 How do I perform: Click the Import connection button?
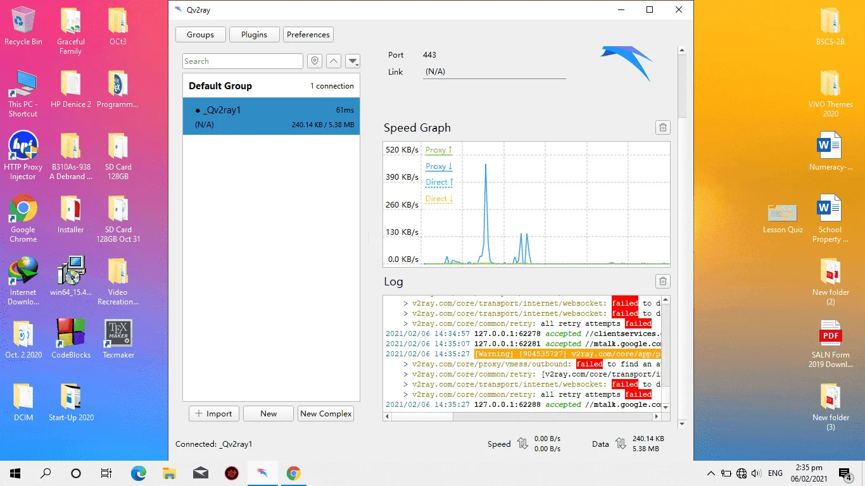coord(214,414)
